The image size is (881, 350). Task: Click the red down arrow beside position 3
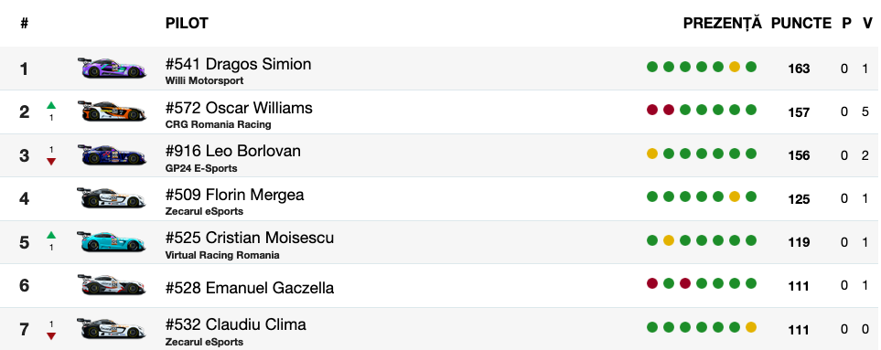click(x=51, y=162)
